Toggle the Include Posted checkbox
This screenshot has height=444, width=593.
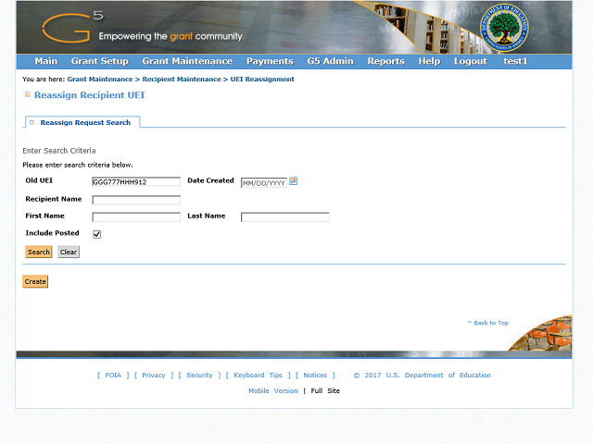[x=96, y=234]
